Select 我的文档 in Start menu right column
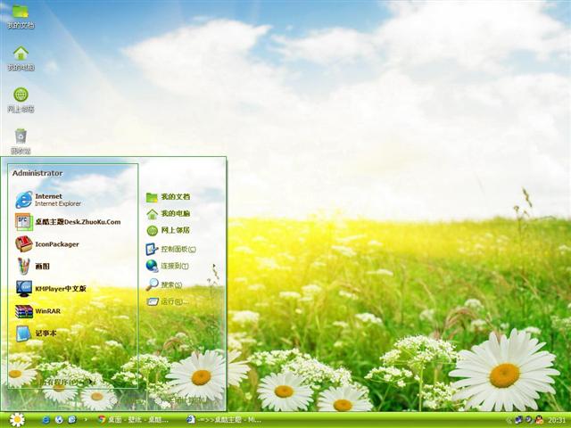Image resolution: width=571 pixels, height=428 pixels. point(168,197)
